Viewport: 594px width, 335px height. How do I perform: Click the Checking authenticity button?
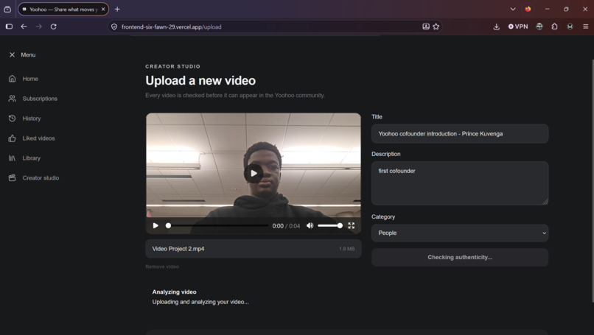tap(460, 258)
